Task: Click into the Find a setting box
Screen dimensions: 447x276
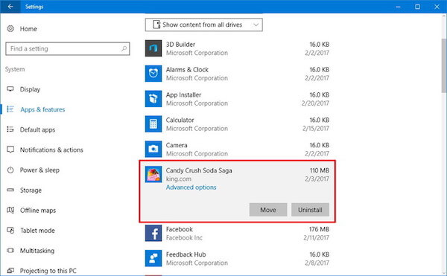Action: (x=68, y=48)
